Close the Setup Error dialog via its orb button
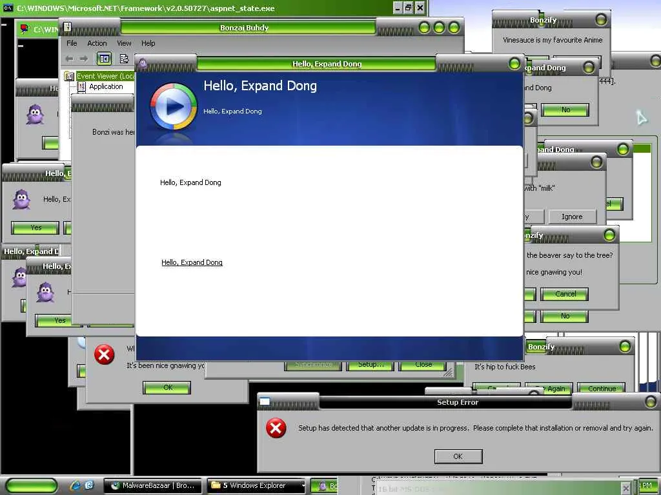 coord(651,401)
